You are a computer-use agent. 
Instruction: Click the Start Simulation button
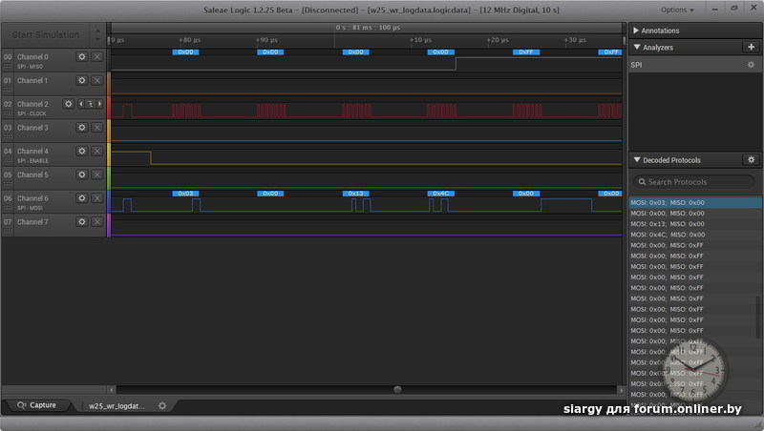45,34
